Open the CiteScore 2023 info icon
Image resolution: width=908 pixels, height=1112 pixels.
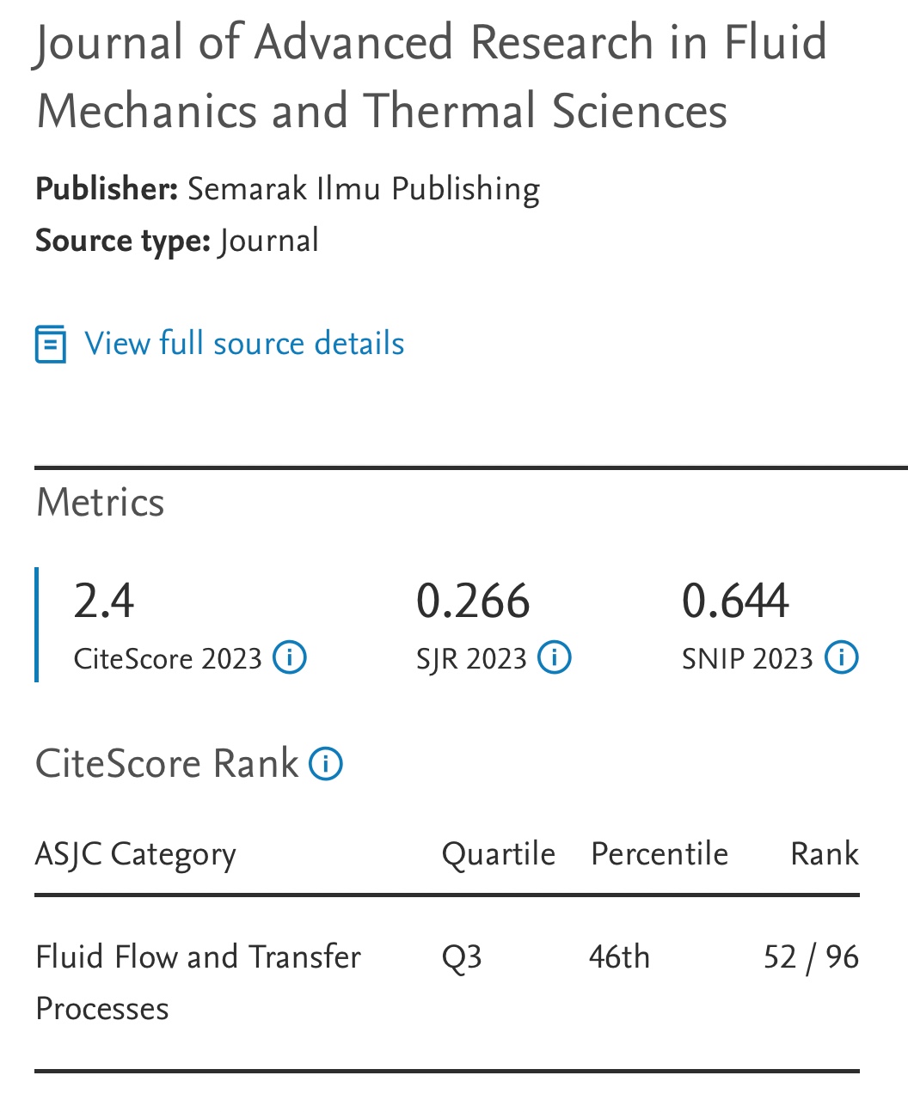point(290,657)
